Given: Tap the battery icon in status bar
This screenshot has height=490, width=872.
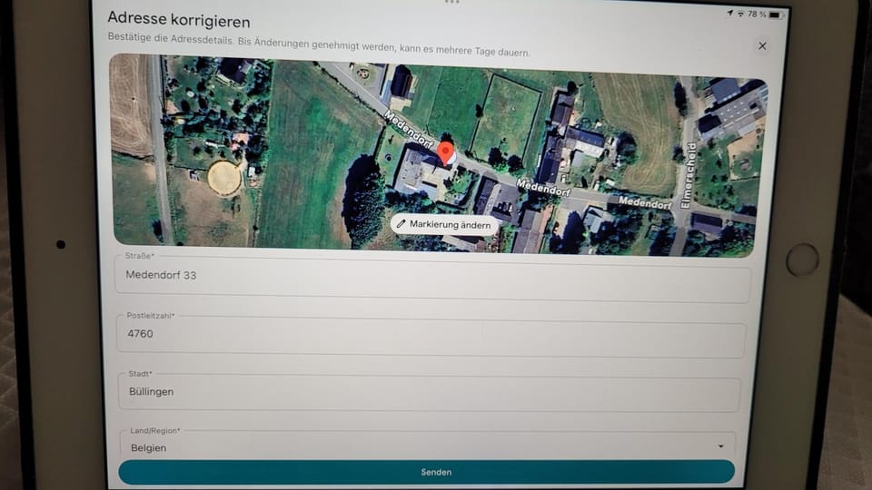Looking at the screenshot, I should tap(776, 15).
